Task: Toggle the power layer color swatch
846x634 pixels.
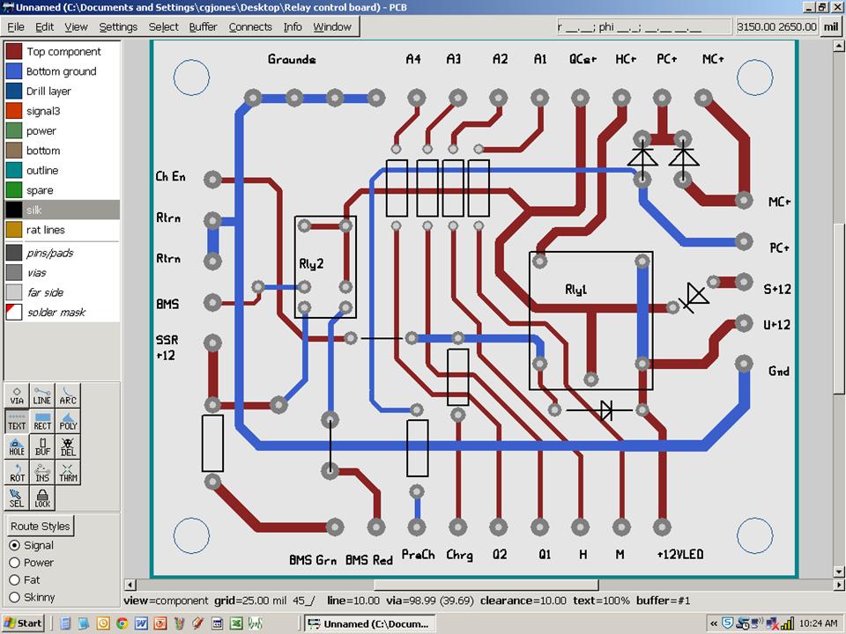Action: click(14, 130)
